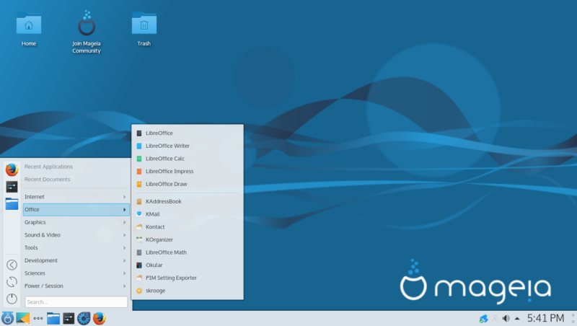The height and width of the screenshot is (326, 577).
Task: Open KMail from Office submenu
Action: point(188,214)
